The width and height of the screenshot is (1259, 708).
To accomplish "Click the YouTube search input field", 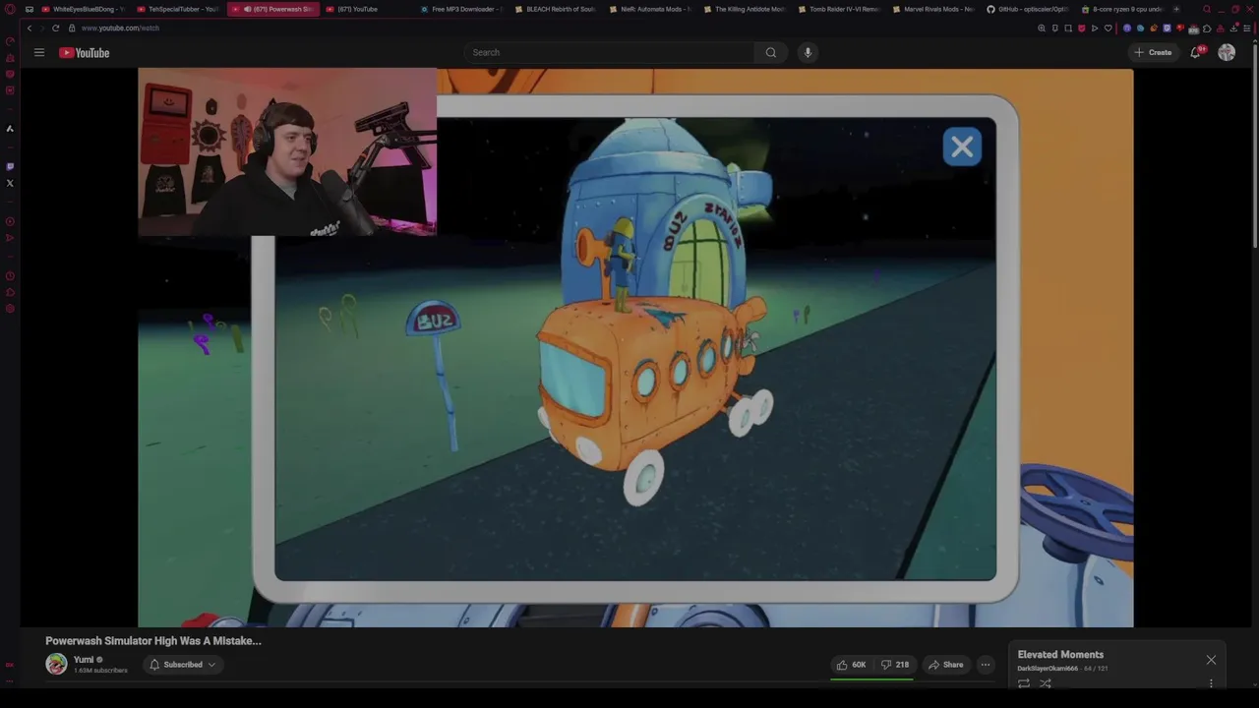I will pyautogui.click(x=609, y=52).
